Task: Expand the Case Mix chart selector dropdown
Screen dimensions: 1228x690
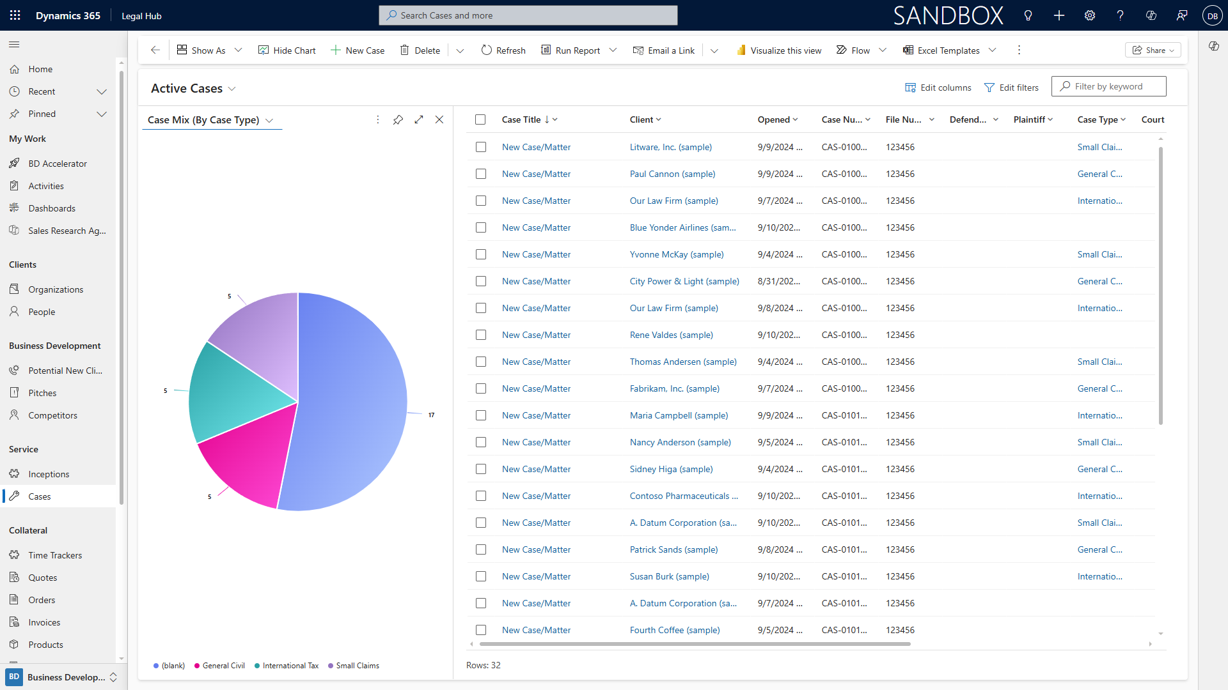Action: pos(269,120)
